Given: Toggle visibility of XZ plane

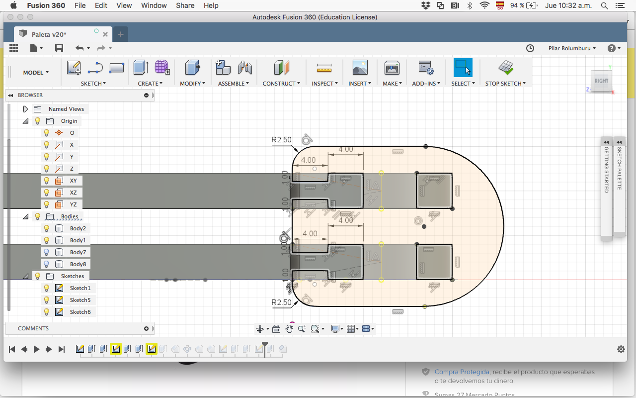Looking at the screenshot, I should [x=47, y=193].
